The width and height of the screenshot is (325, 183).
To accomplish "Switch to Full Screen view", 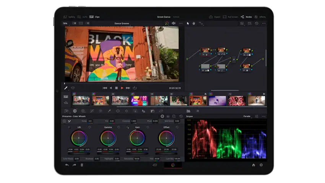I will pyautogui.click(x=230, y=17).
